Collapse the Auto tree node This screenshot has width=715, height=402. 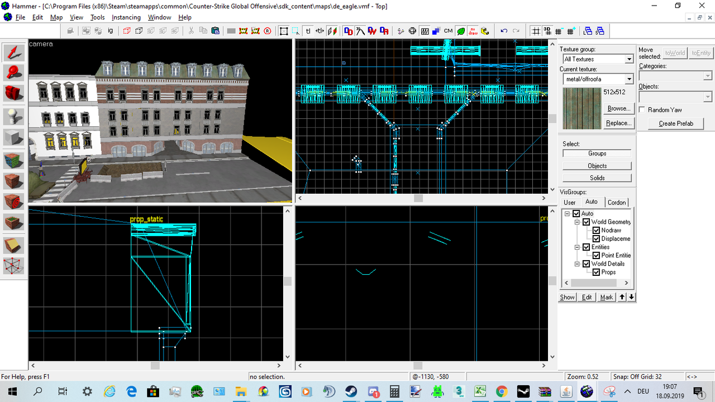click(567, 214)
